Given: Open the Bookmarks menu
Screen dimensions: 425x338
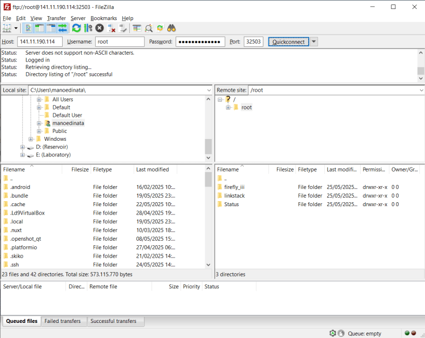Looking at the screenshot, I should pos(103,18).
